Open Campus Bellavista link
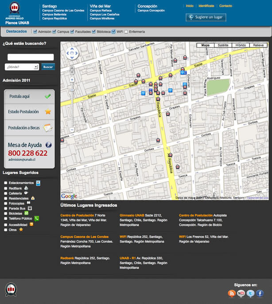The image size is (272, 304). pyautogui.click(x=54, y=14)
